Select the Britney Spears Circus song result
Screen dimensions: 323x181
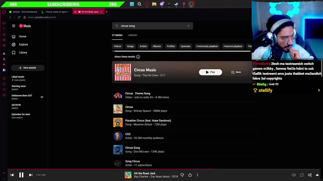tap(184, 109)
